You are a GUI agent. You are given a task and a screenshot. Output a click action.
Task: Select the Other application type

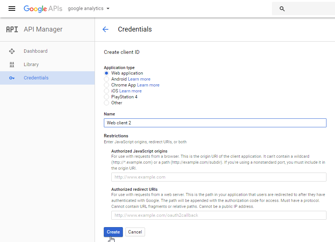(106, 103)
